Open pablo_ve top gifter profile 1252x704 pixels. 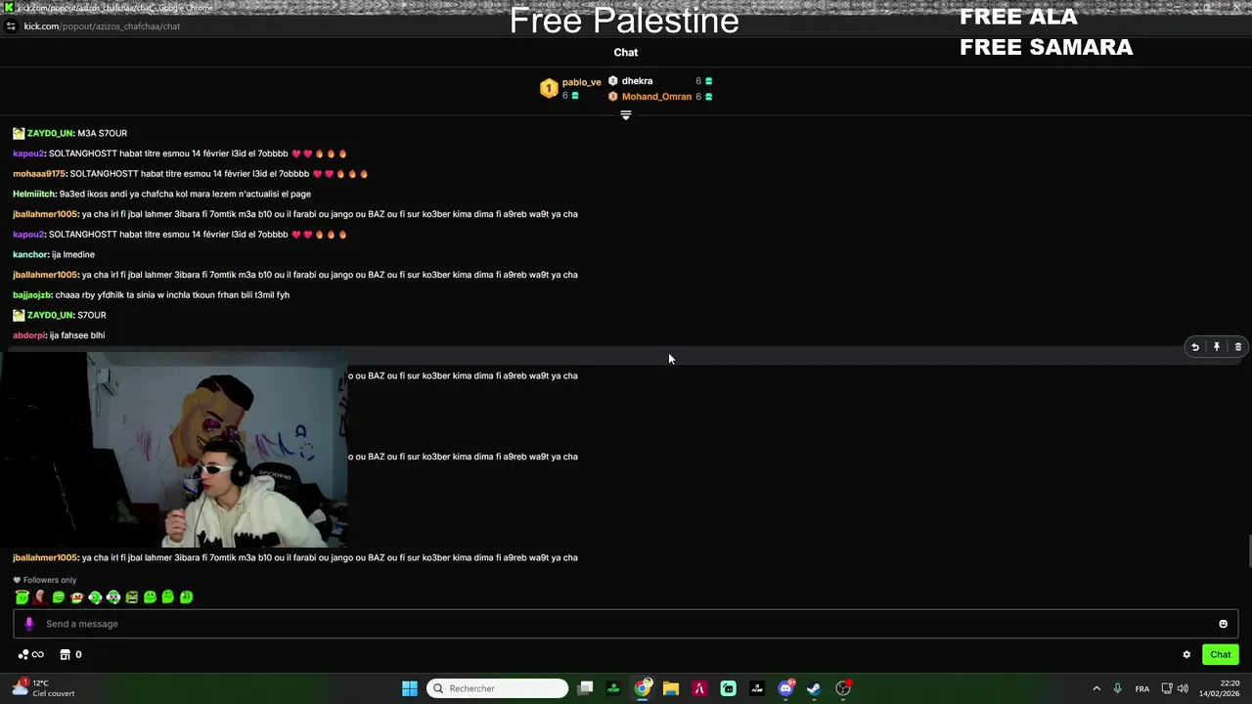(x=581, y=82)
